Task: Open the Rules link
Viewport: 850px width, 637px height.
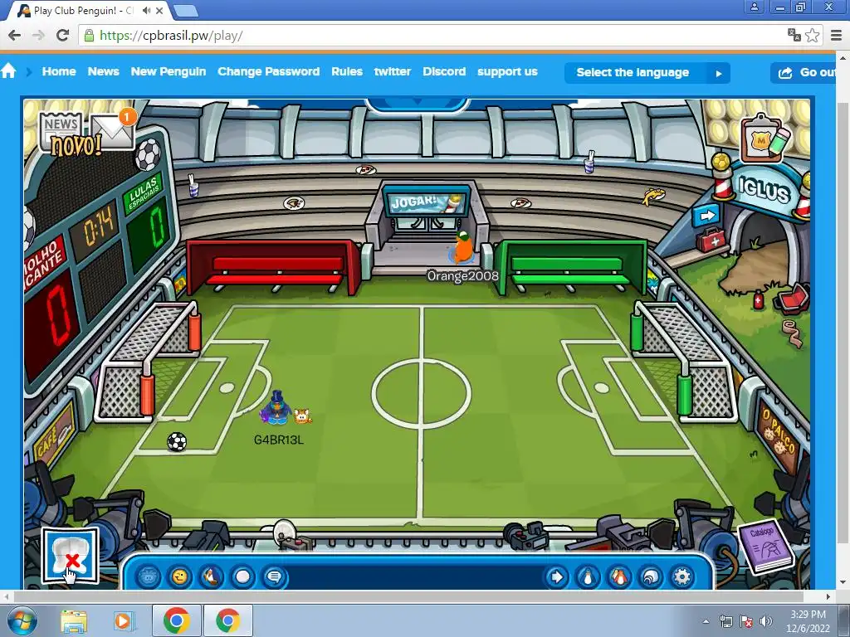Action: tap(347, 71)
